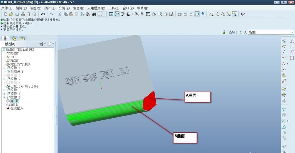The image size is (295, 153).
Task: Open appearance gallery dropdown arrow
Action: click(x=132, y=14)
